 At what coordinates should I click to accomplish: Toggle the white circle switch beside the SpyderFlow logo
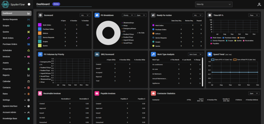pos(29,4)
